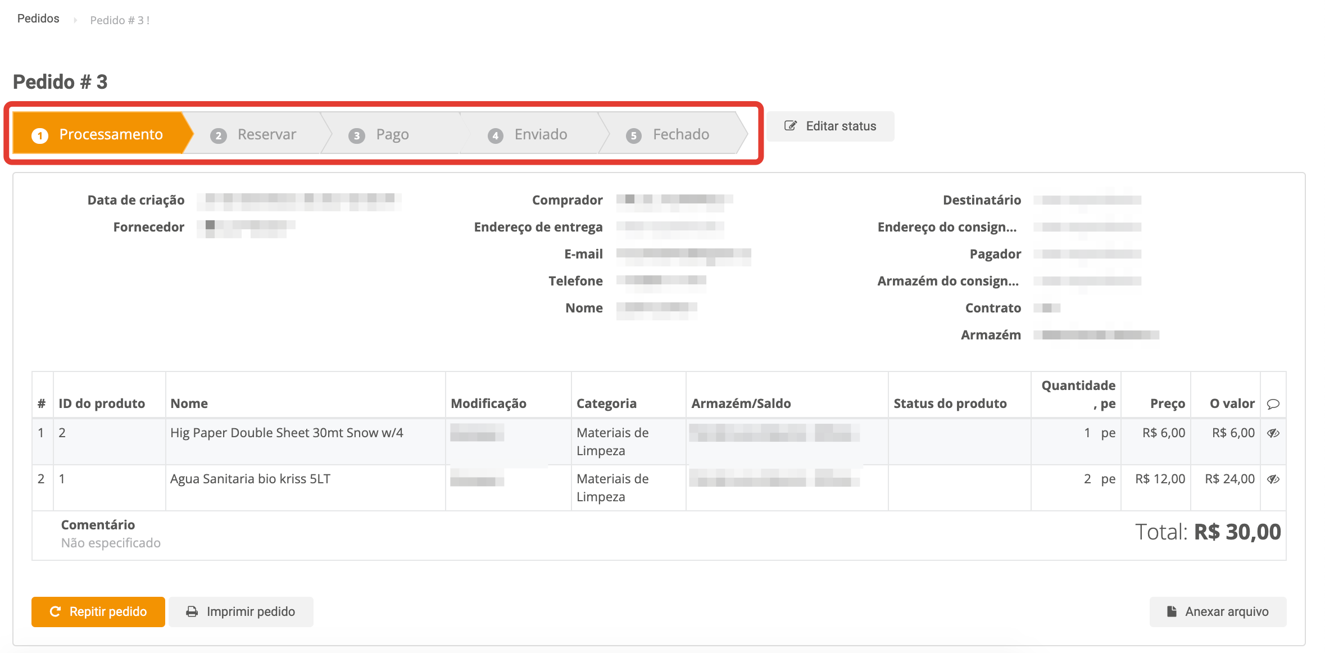Viewport: 1325px width, 653px height.
Task: Click the Agua Sanitaria bio kriss product
Action: [250, 479]
